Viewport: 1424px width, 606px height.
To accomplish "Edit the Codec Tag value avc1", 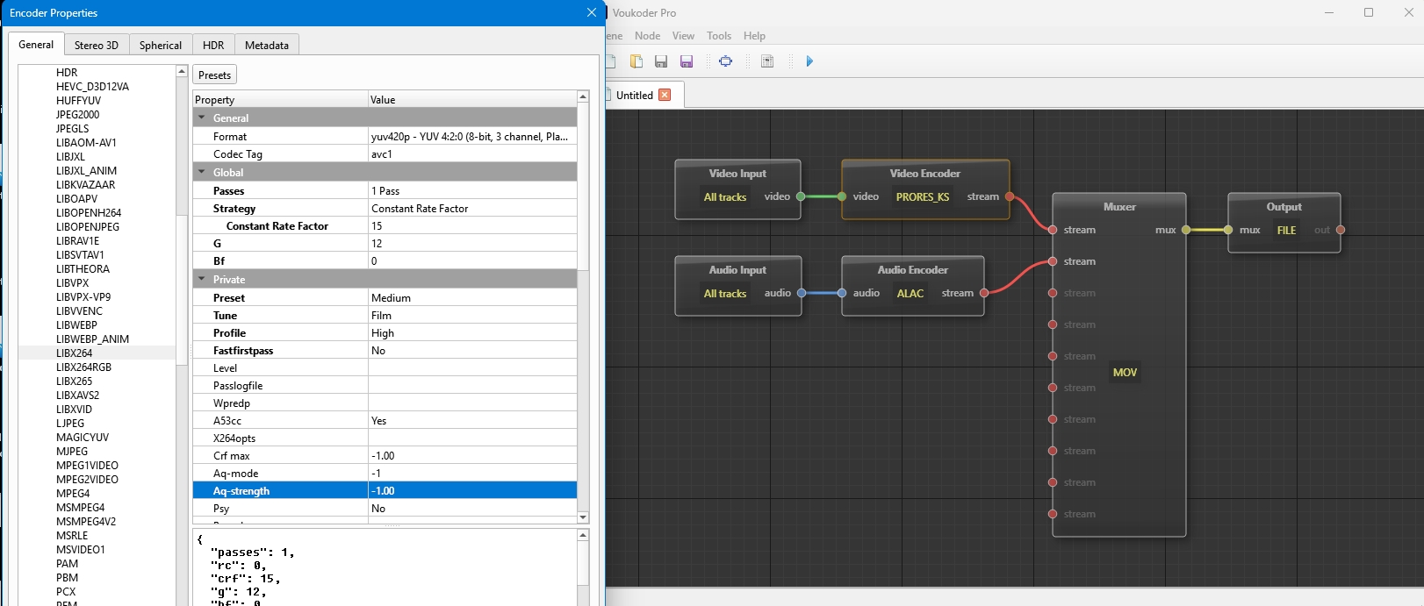I will 472,154.
